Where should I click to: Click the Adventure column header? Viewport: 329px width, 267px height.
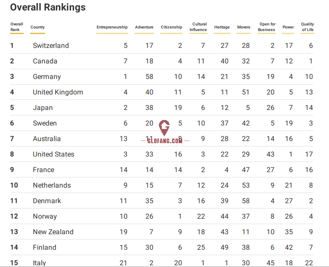point(144,27)
